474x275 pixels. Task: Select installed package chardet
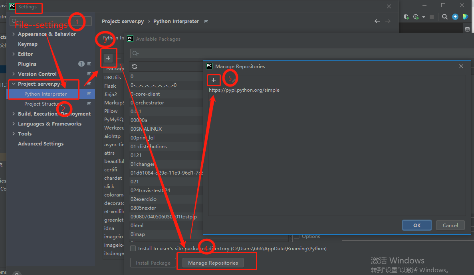(113, 178)
